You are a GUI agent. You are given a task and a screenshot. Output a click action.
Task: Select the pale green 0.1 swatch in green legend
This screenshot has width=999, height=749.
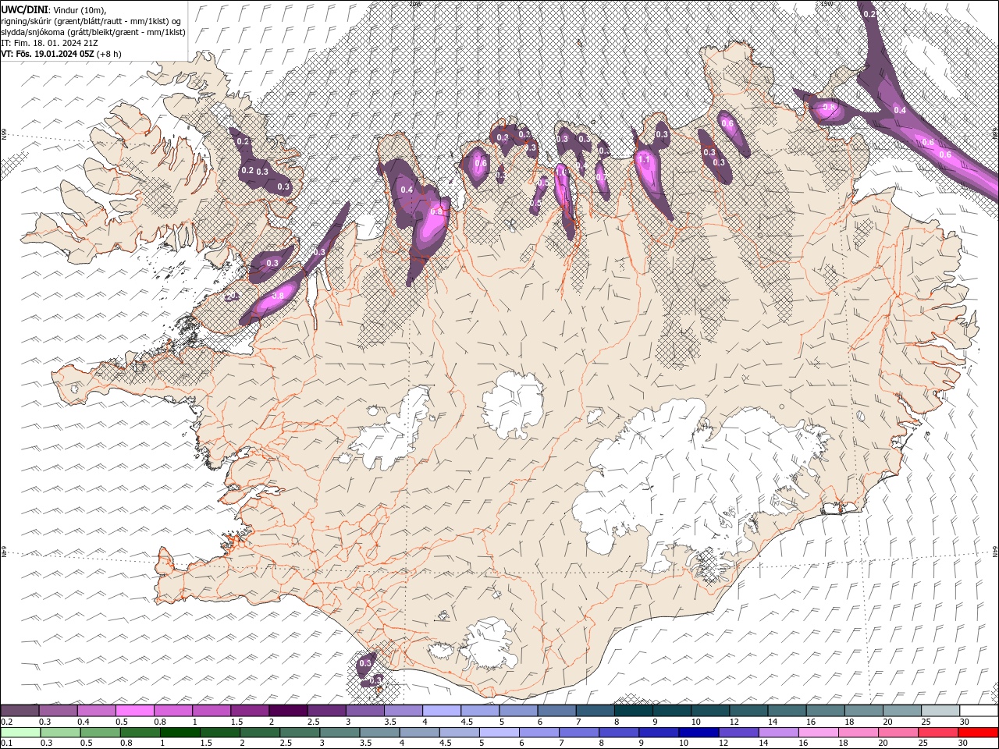pyautogui.click(x=20, y=733)
